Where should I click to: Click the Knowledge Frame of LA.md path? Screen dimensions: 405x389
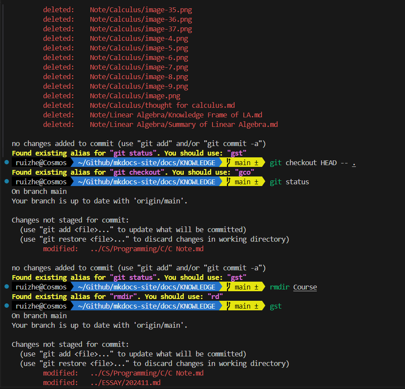[x=176, y=115]
